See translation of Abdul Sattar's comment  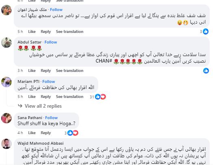[70, 71]
